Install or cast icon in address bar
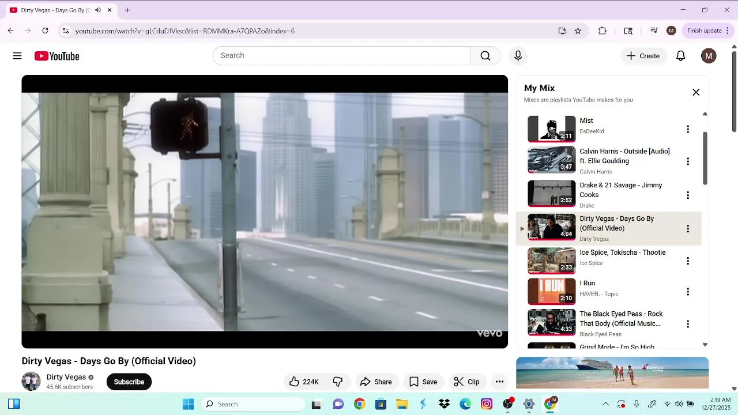The height and width of the screenshot is (415, 738). (x=562, y=31)
